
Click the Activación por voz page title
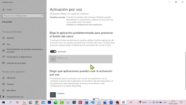pos(66,10)
